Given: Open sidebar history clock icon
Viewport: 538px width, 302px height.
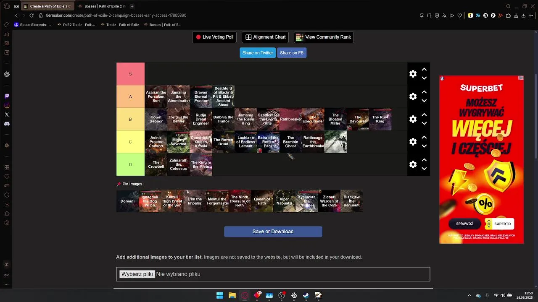Looking at the screenshot, I should [x=7, y=195].
